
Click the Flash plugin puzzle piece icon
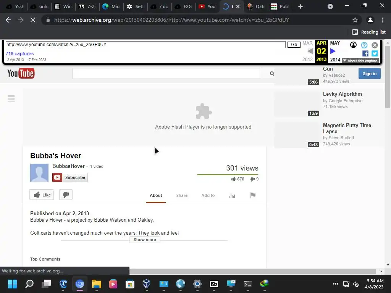point(204,111)
